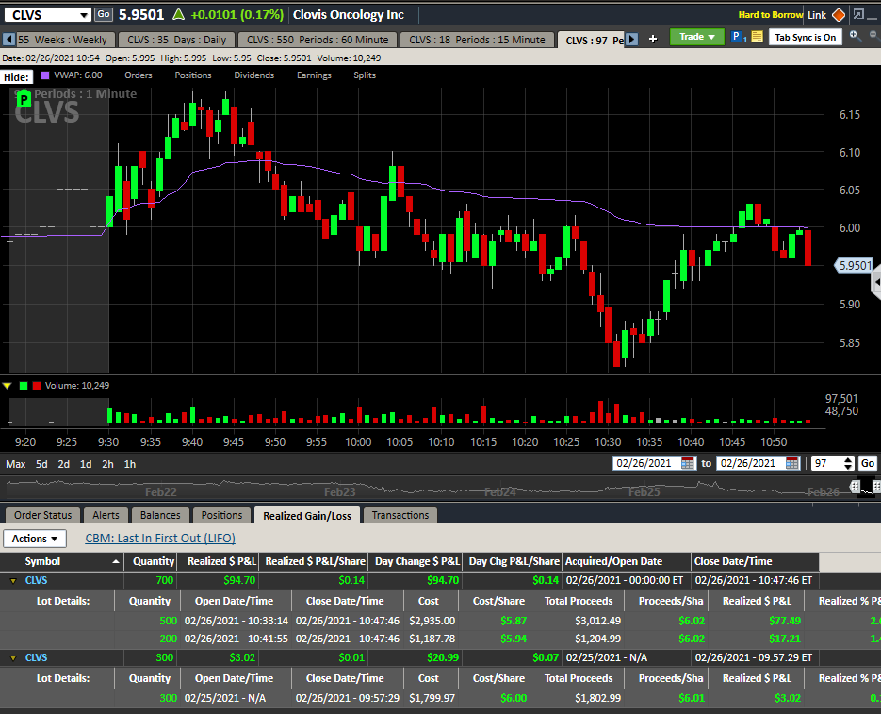The width and height of the screenshot is (881, 714).
Task: Click the magnifier zoom icon near Tab Sync
Action: (854, 36)
